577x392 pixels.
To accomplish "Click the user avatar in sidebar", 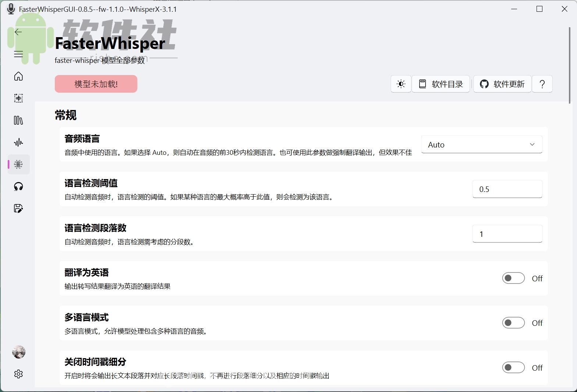I will tap(18, 352).
